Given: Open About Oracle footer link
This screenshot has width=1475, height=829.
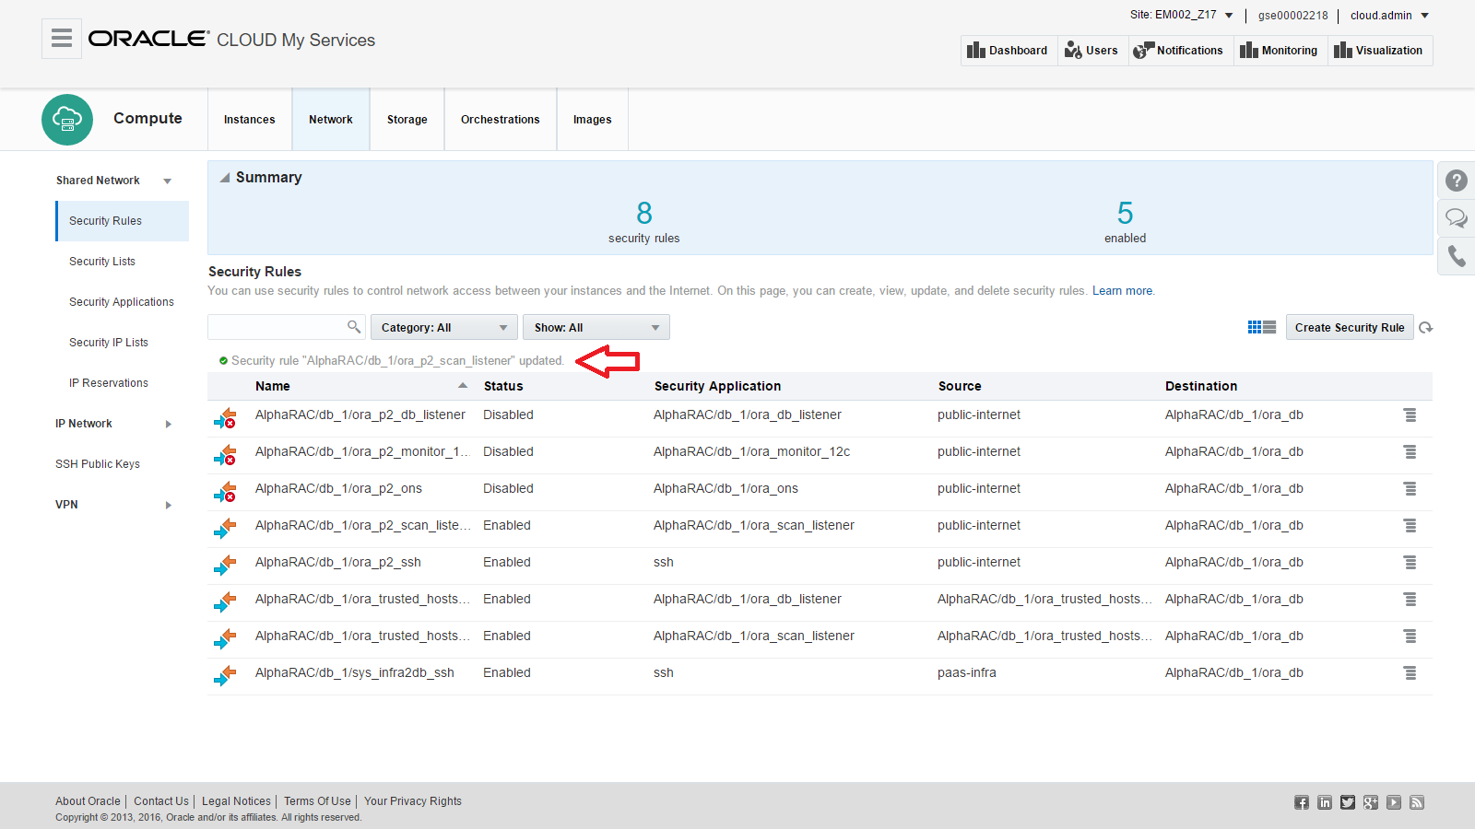Looking at the screenshot, I should point(88,801).
